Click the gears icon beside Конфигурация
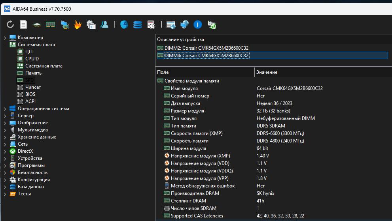Image resolution: width=392 pixels, height=221 pixels. click(13, 180)
